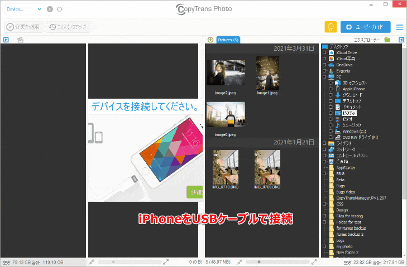Expand the CSS folder node
Image resolution: width=407 pixels, height=267 pixels.
pyautogui.click(x=324, y=204)
